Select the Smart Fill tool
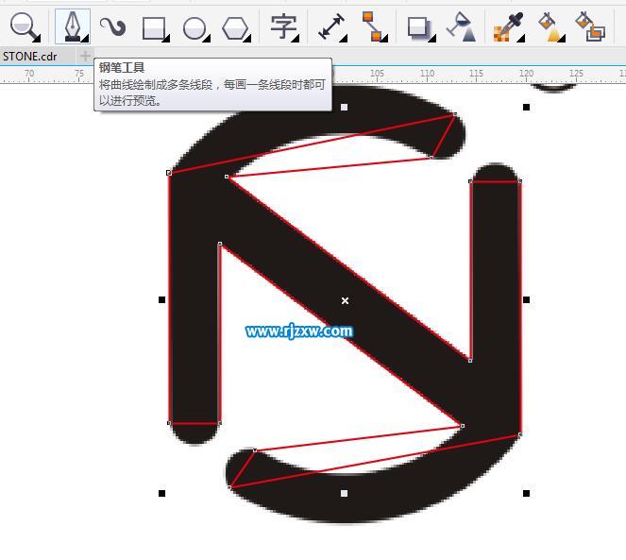 (590, 26)
